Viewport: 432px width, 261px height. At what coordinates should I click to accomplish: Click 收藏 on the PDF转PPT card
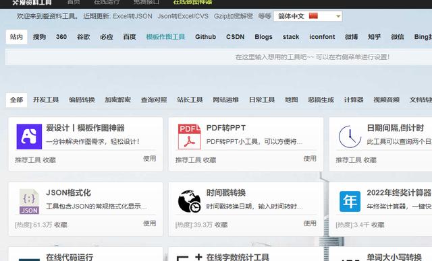pyautogui.click(x=210, y=160)
